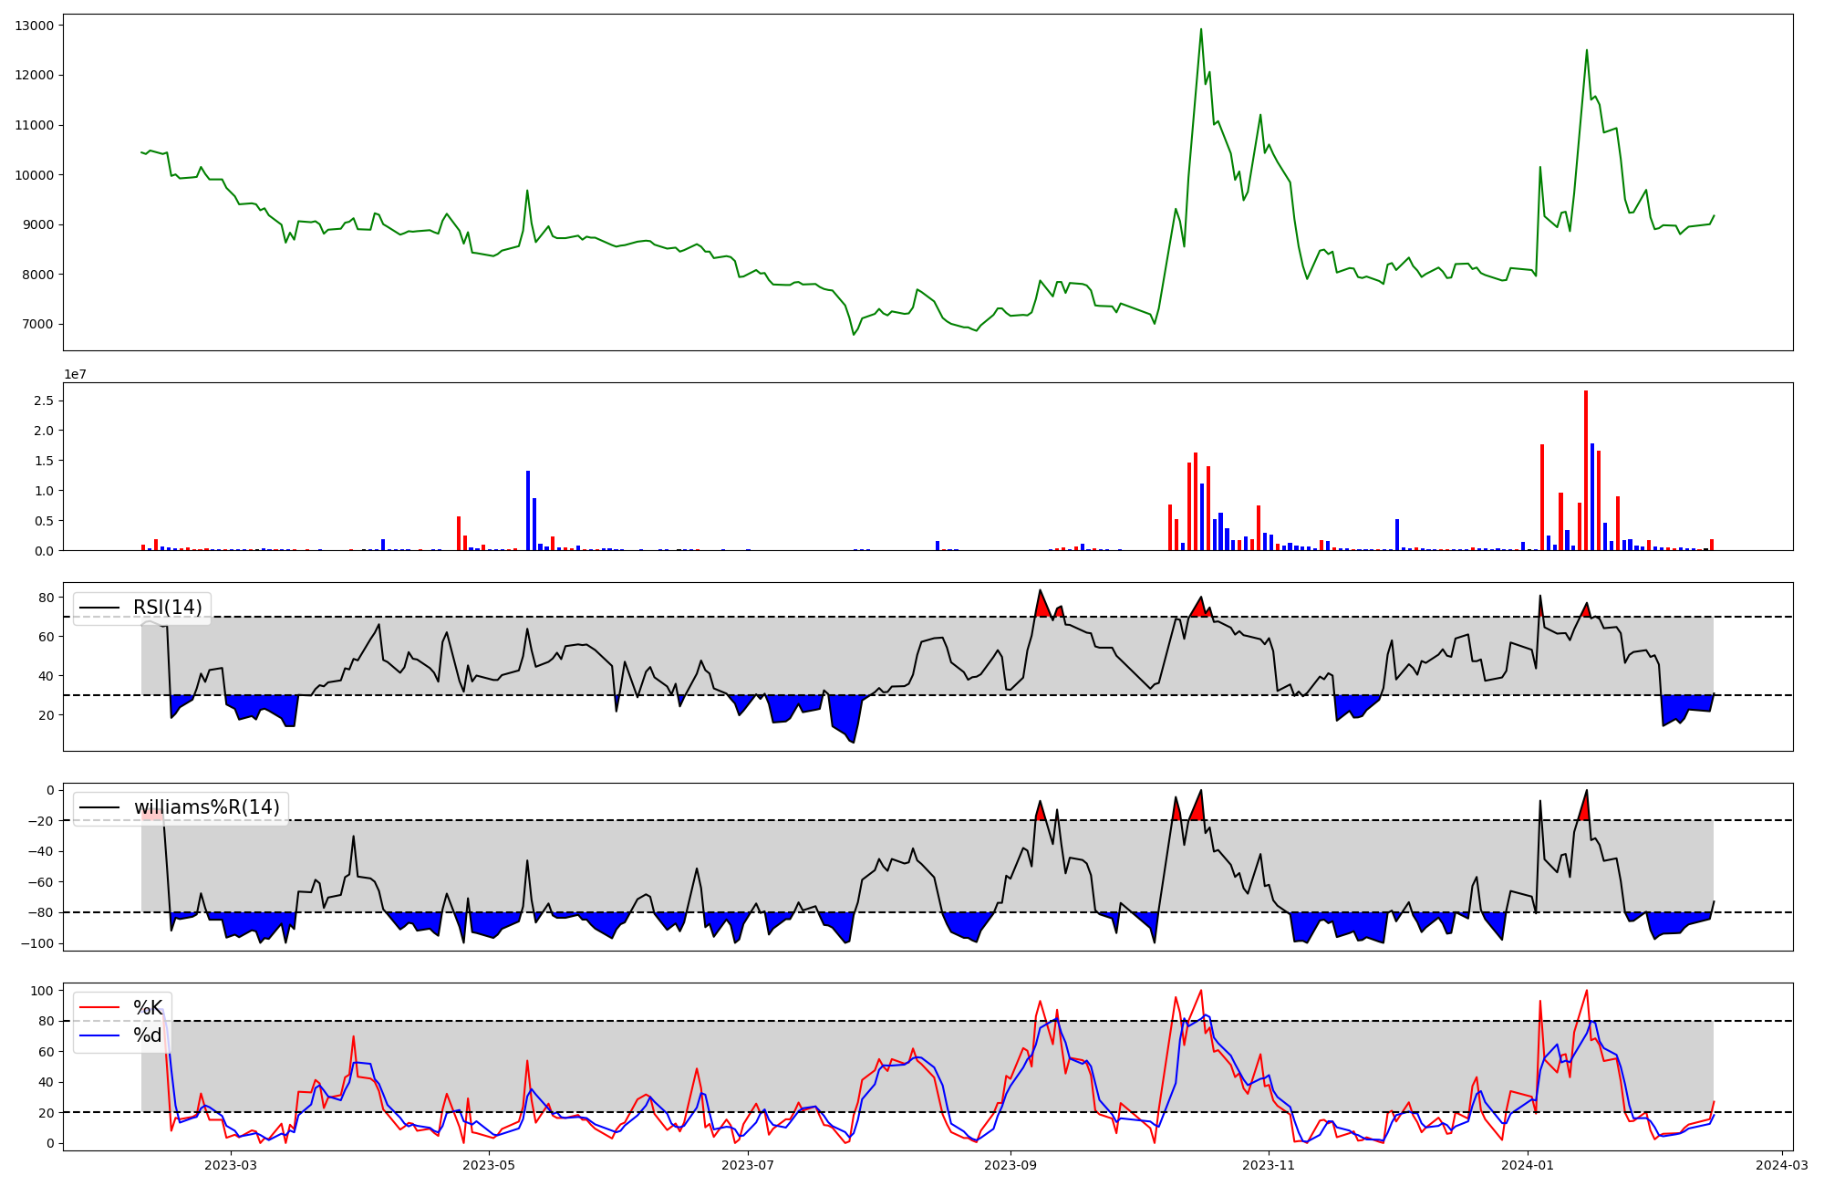Click the 2023-09 x-axis date label
Image resolution: width=1824 pixels, height=1186 pixels.
point(1010,1165)
